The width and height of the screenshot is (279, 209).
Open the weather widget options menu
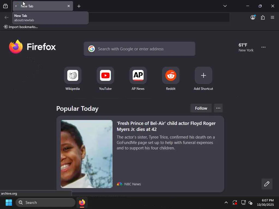coord(263,47)
